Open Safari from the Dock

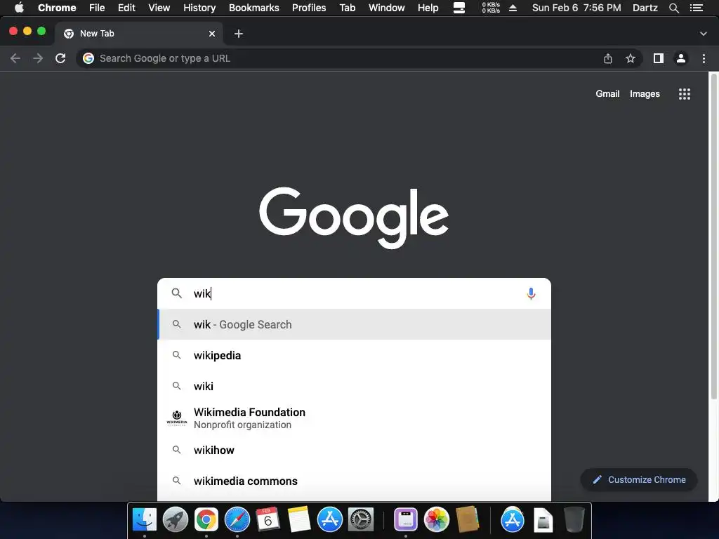(x=237, y=520)
